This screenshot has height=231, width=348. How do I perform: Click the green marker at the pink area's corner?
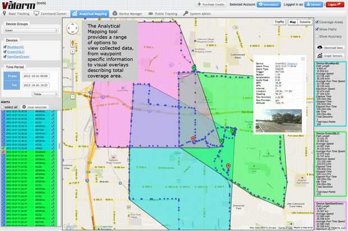[x=194, y=68]
